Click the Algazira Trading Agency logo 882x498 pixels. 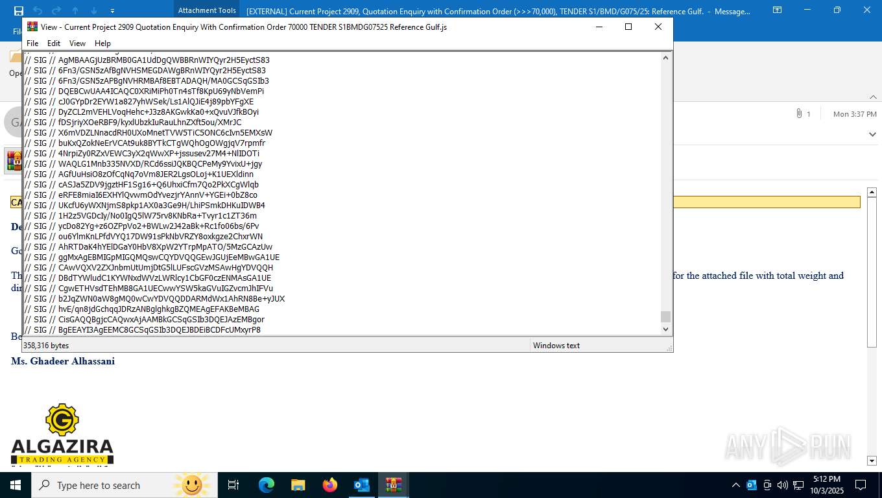[x=62, y=434]
